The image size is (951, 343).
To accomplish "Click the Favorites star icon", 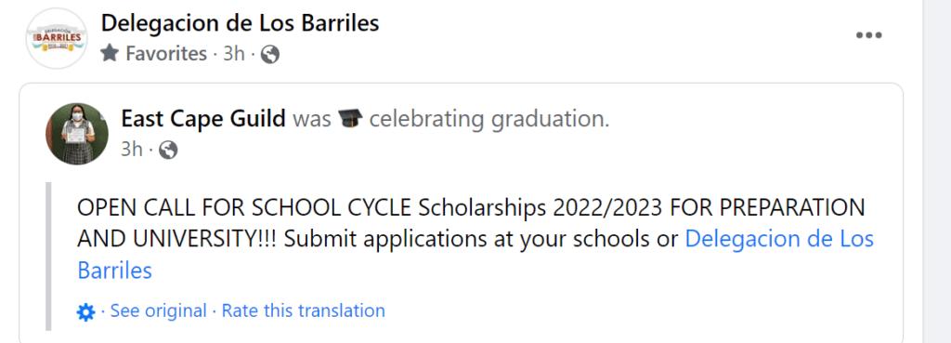I will pyautogui.click(x=110, y=54).
